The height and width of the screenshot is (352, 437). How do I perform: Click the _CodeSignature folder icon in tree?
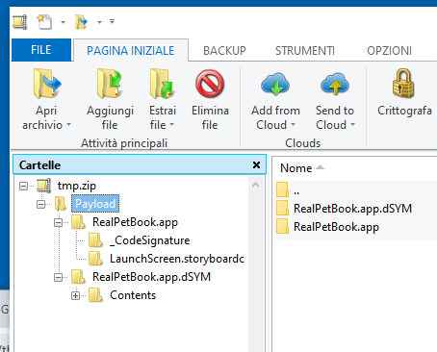95,240
